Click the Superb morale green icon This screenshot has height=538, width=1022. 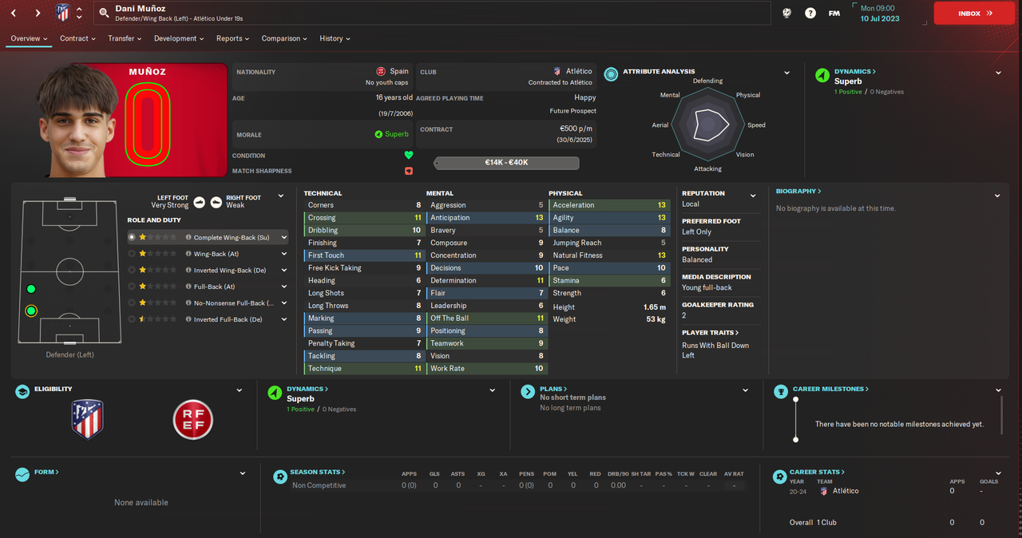click(x=378, y=134)
